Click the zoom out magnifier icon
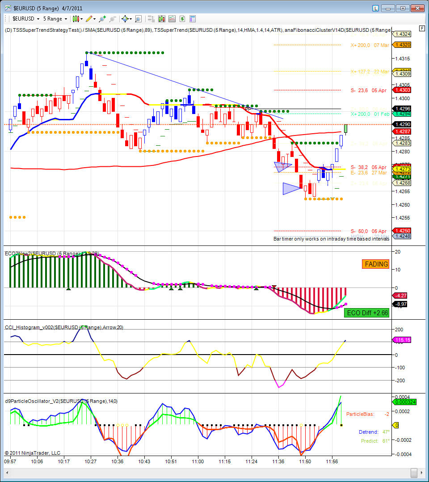This screenshot has width=429, height=482. tap(113, 19)
